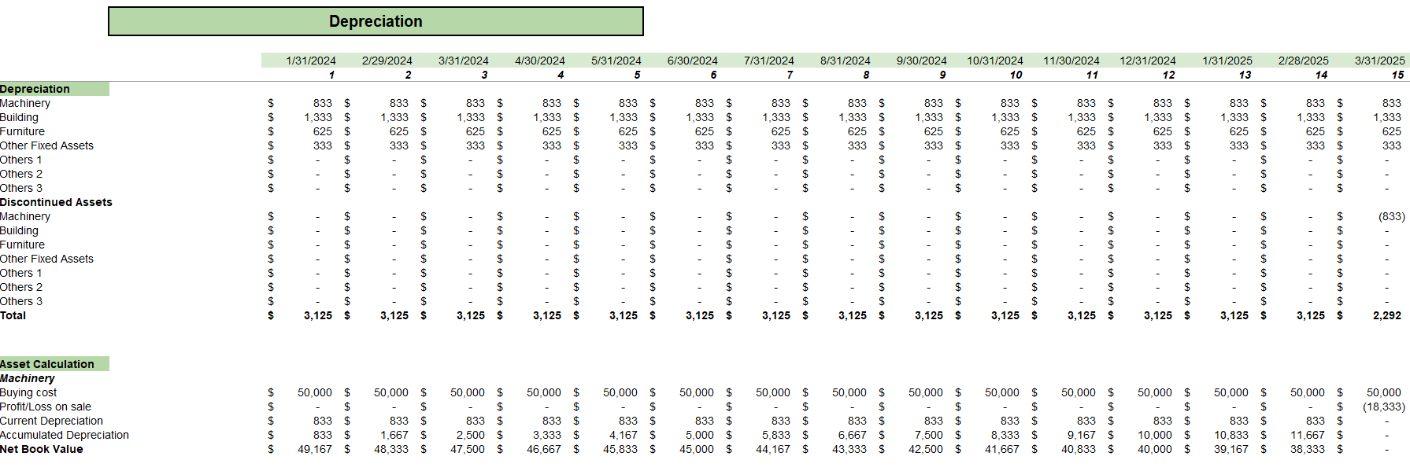Viewport: 1410px width, 471px height.
Task: Click the 45,000 Net Book Value cell
Action: tap(697, 449)
